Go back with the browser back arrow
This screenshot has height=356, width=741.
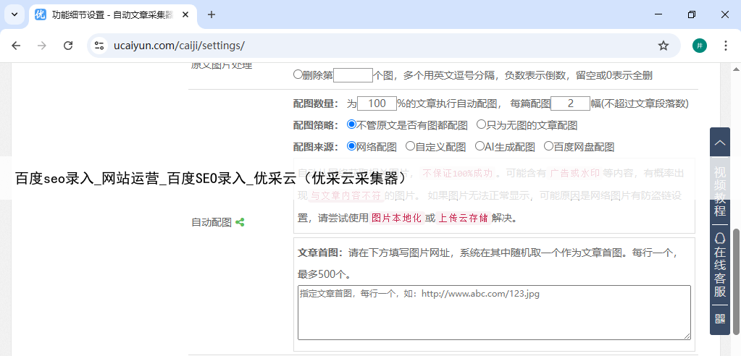16,46
